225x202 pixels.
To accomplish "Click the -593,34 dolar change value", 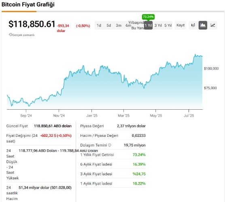I will tap(63, 28).
